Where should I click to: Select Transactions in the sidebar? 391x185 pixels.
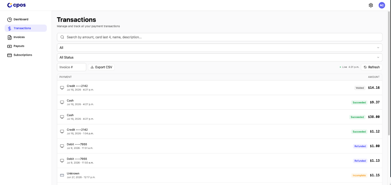[26, 28]
